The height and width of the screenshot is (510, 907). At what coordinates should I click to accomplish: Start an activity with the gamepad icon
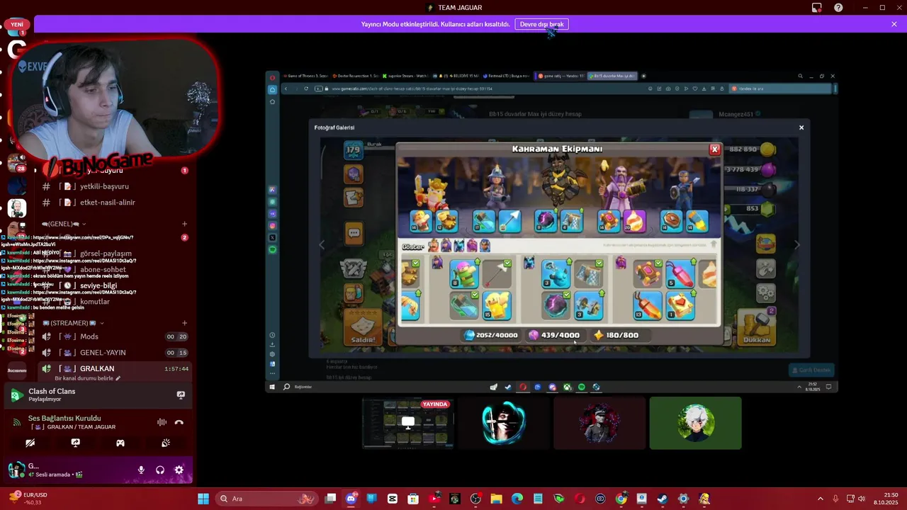coord(120,443)
